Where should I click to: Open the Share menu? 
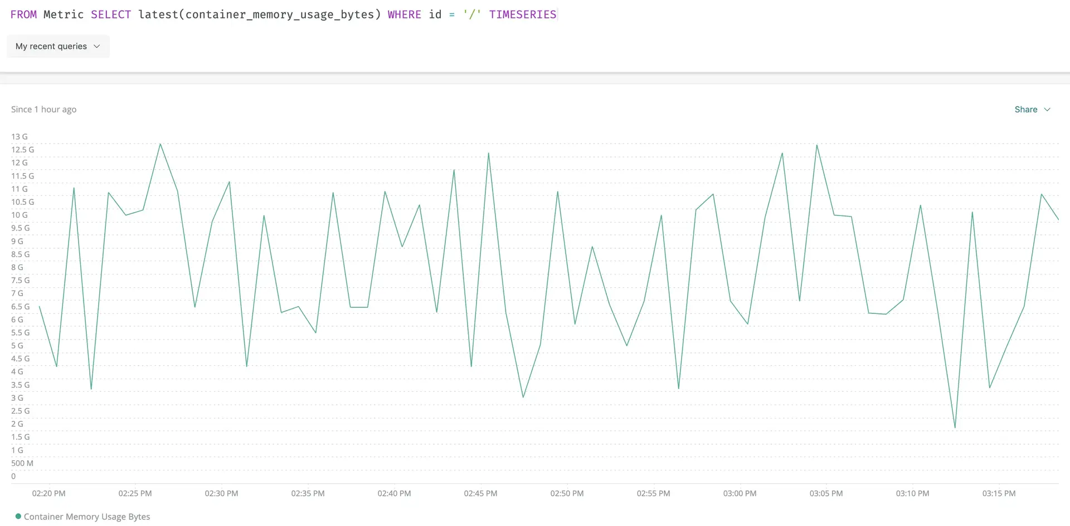tap(1025, 110)
